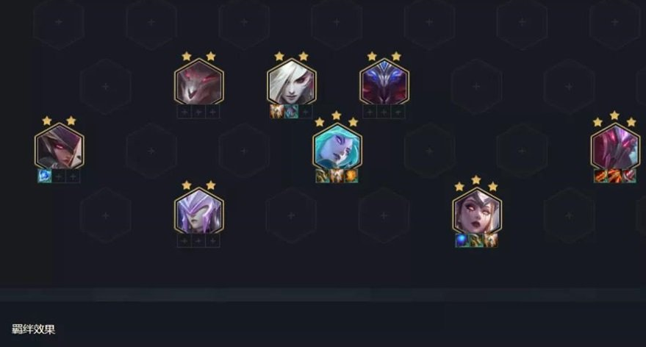Click the first fiery item under crimson champion
This screenshot has height=347, width=646.
pos(600,176)
